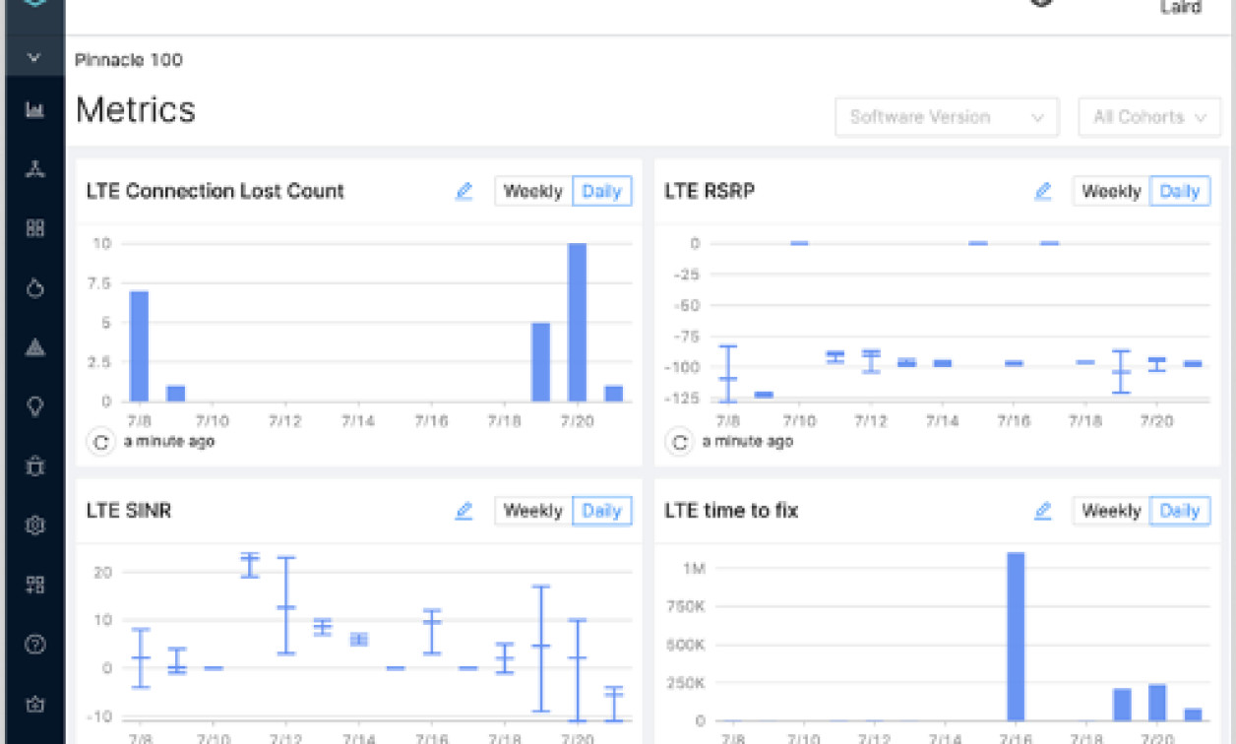Viewport: 1236px width, 744px height.
Task: Collapse the sidebar using the chevron
Action: [34, 56]
